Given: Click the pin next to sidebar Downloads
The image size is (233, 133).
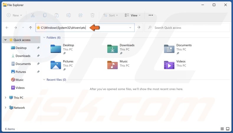Looking at the screenshot, I should pyautogui.click(x=38, y=56).
